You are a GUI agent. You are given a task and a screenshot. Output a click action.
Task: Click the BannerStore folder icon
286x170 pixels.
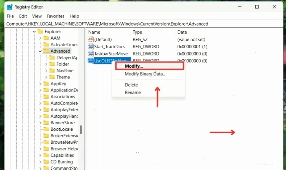click(46, 123)
